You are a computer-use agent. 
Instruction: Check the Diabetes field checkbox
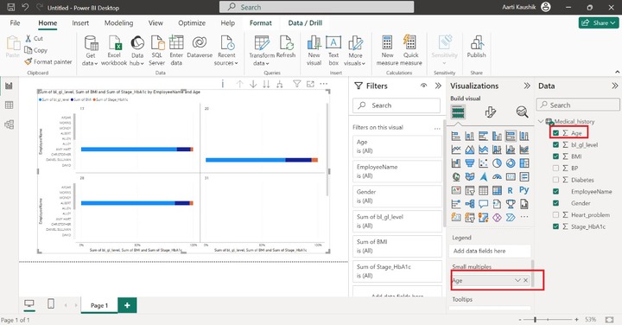coord(555,180)
